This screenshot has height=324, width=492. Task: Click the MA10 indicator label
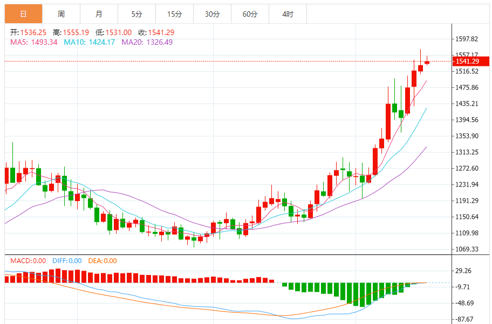click(89, 42)
